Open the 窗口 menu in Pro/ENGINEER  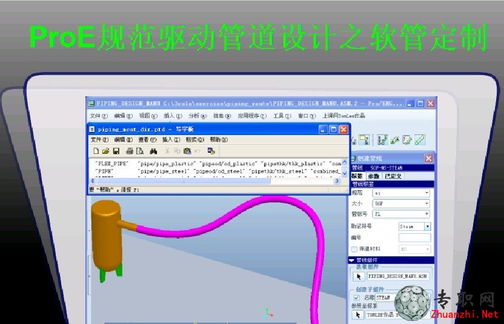coord(307,116)
